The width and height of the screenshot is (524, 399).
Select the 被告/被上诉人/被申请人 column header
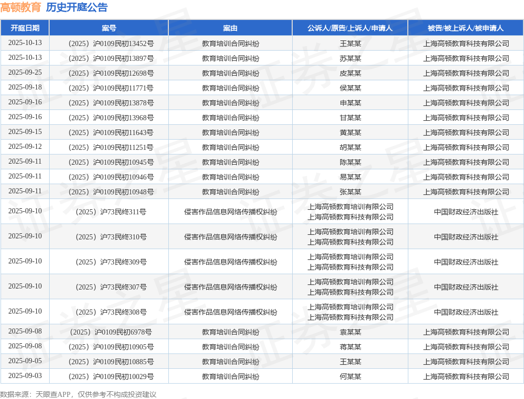click(466, 28)
